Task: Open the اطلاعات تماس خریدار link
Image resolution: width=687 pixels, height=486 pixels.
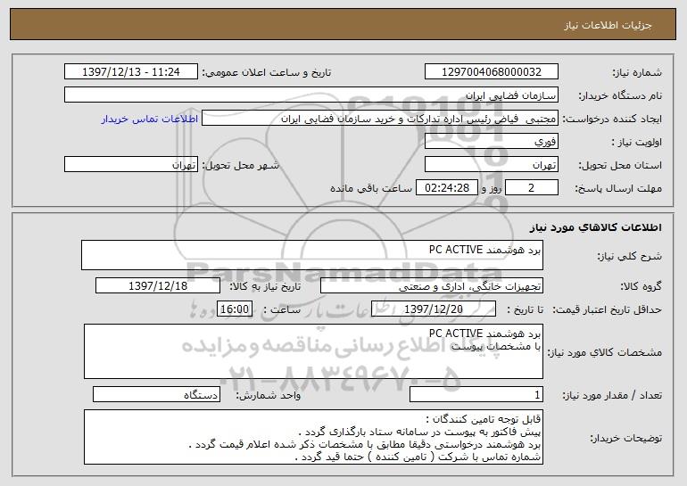Action: click(150, 119)
